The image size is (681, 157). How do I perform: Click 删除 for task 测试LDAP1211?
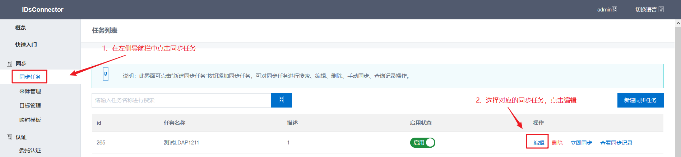(557, 143)
